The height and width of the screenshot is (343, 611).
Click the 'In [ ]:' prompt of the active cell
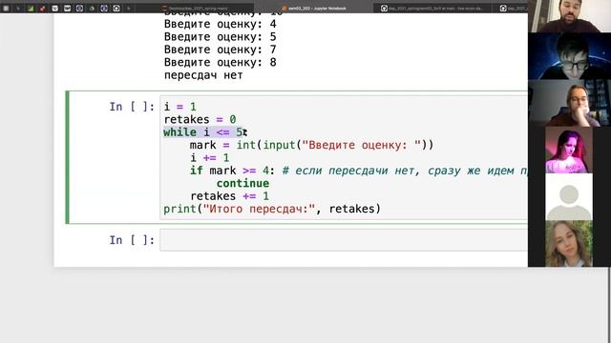(132, 107)
